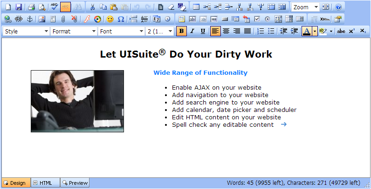Insert a table with the table icon
Image resolution: width=371 pixels, height=189 pixels.
196,7
